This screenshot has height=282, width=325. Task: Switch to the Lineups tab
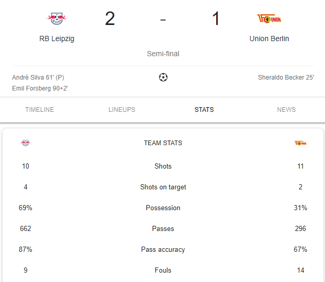point(122,110)
